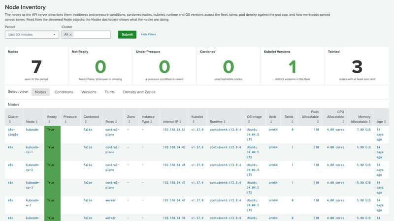Open node kubeadm in first row
The width and height of the screenshot is (394, 221).
[32, 130]
